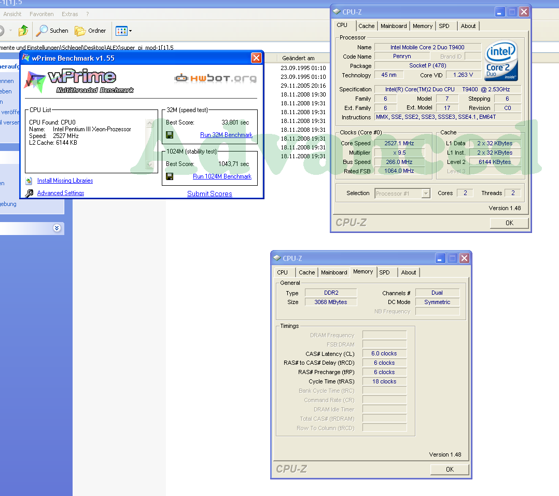Click the 1043,71 sec best score
This screenshot has width=559, height=496.
pyautogui.click(x=233, y=164)
